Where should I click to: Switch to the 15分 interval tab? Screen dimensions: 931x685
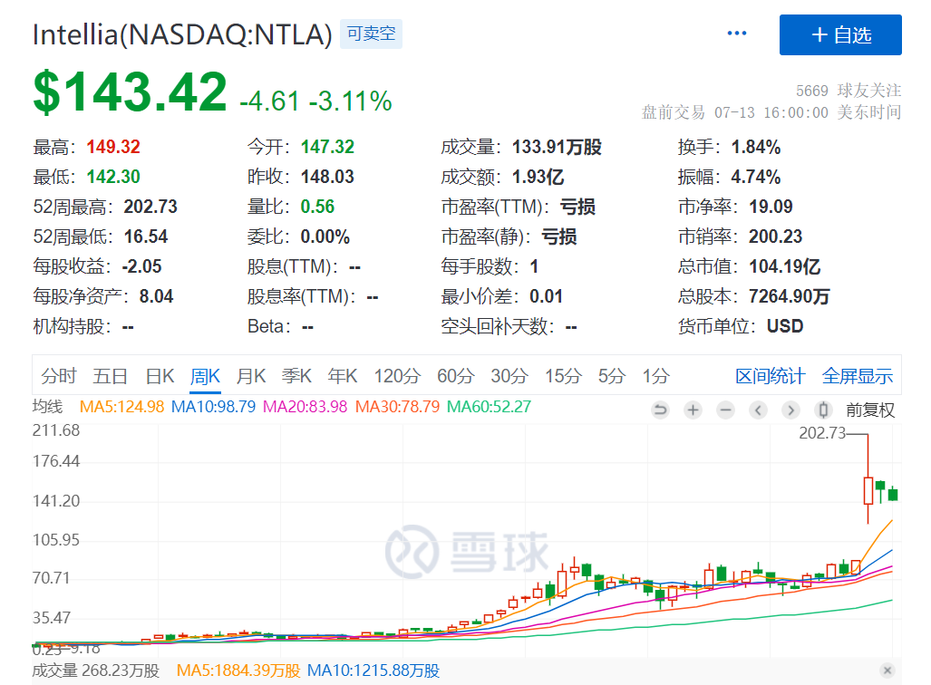tap(564, 376)
